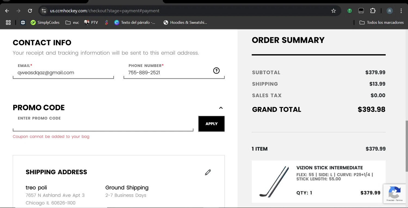Bookmark this page with the star icon
Viewport: 408px width, 208px height.
click(x=333, y=11)
